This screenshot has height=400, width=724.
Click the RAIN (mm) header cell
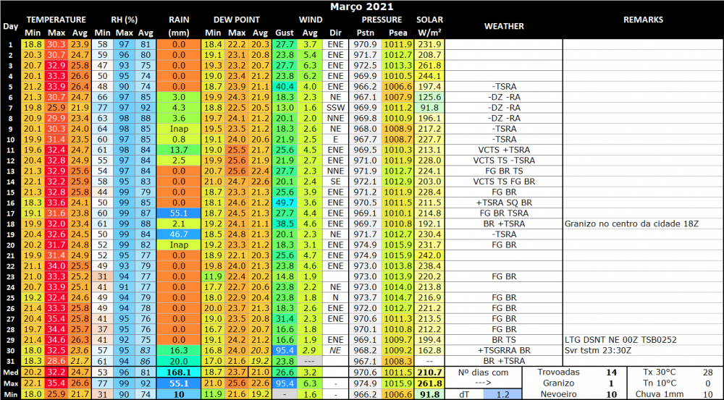[x=178, y=26]
